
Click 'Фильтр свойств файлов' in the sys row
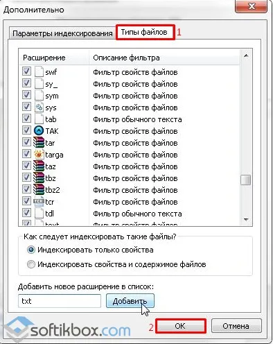[x=135, y=108]
